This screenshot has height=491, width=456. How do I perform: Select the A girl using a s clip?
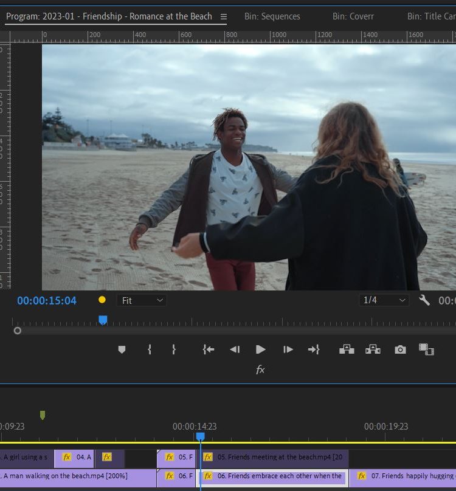pos(27,458)
